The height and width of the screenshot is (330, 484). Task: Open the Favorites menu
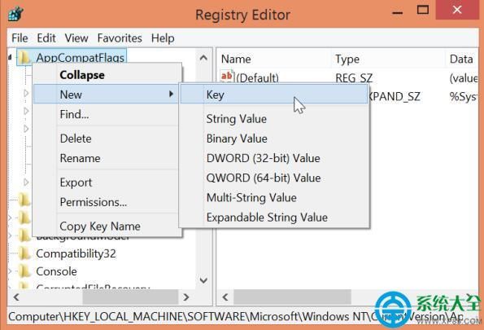tap(120, 38)
